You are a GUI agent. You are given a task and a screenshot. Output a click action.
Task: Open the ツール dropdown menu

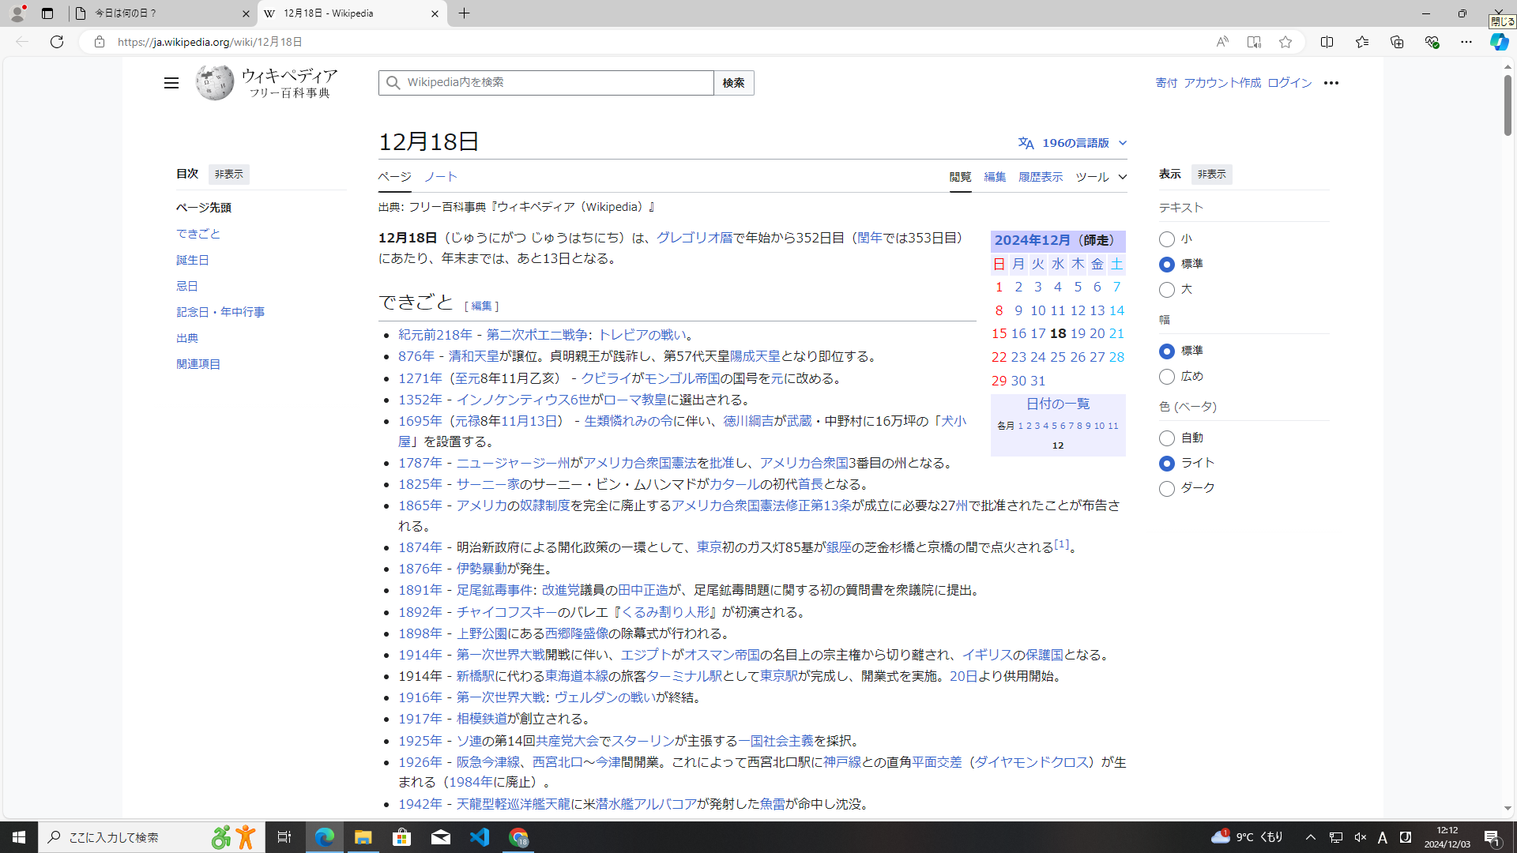coord(1092,177)
